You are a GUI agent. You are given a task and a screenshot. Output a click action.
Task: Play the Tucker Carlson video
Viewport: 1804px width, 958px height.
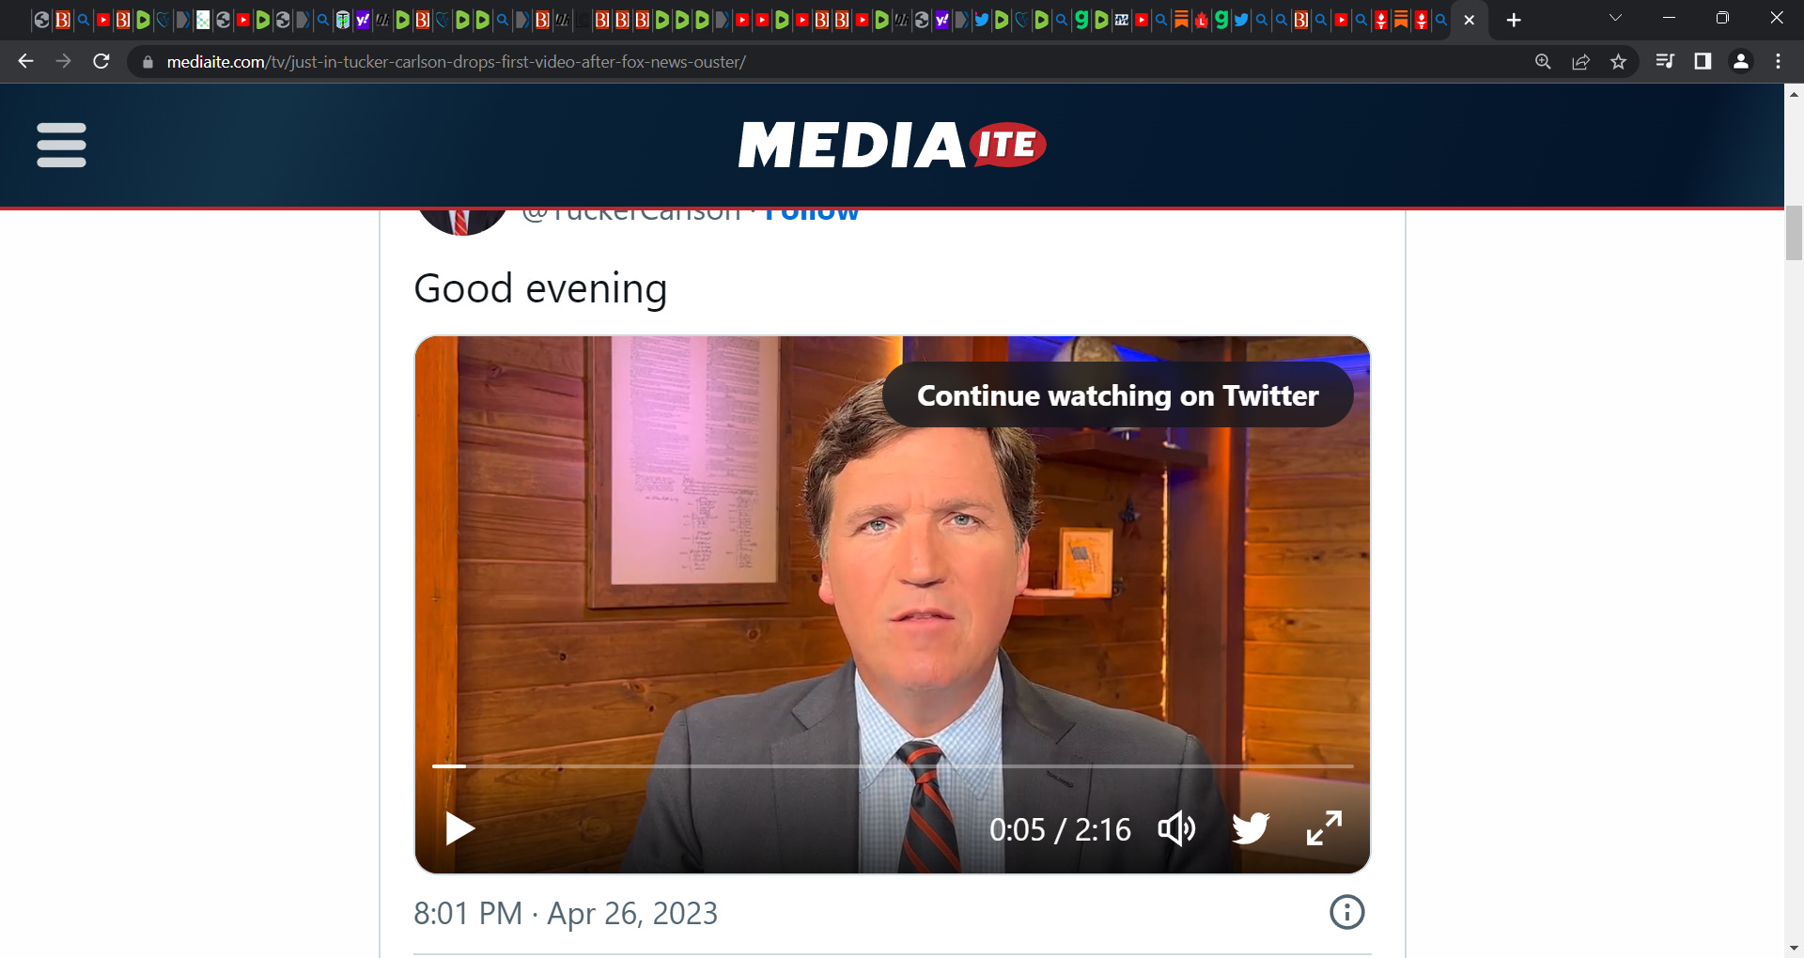pos(459,828)
